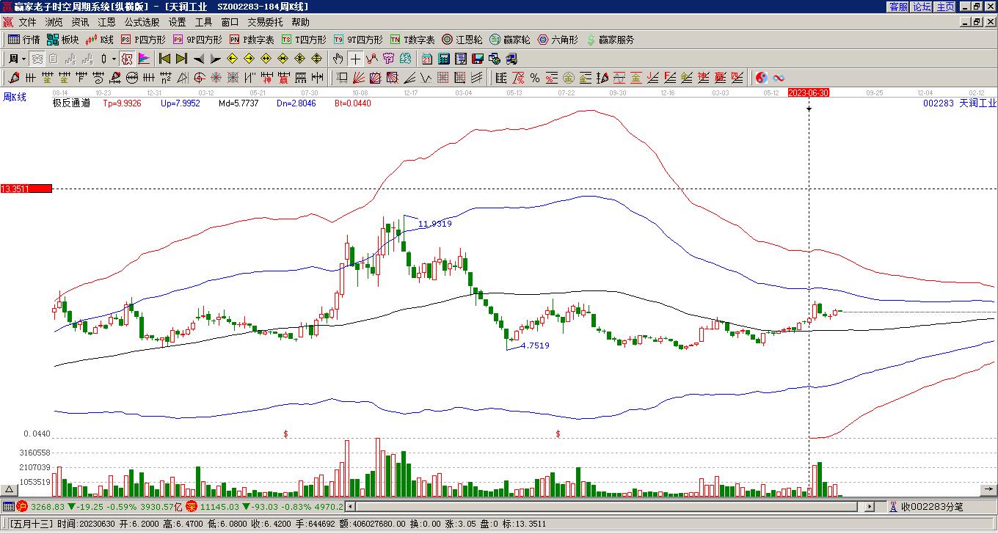Click the 五月十三 lunar date in status bar
The image size is (998, 534).
[x=32, y=524]
